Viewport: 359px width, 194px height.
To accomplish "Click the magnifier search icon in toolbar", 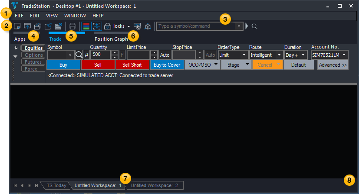I will pos(254,26).
